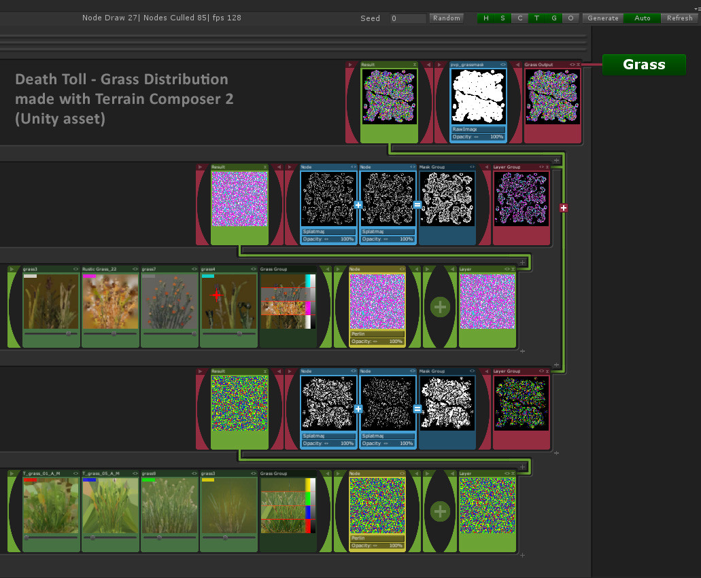The width and height of the screenshot is (701, 578).
Task: Collapse the arrow left of Grass Output
Action: [x=517, y=65]
